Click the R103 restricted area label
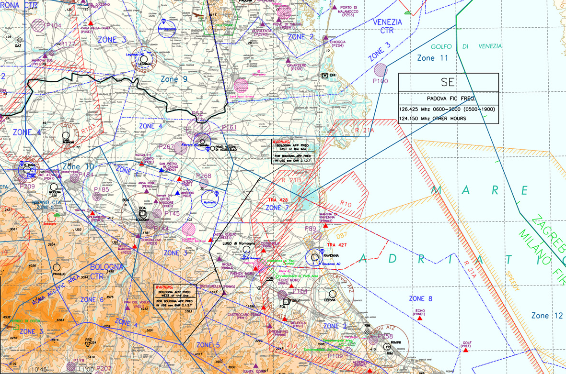This screenshot has height=374, width=566. point(89,129)
